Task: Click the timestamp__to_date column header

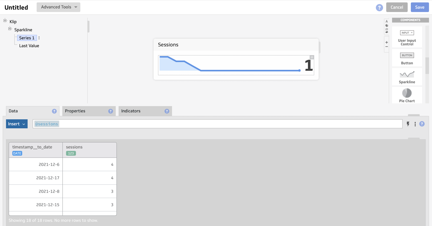Action: 36,150
